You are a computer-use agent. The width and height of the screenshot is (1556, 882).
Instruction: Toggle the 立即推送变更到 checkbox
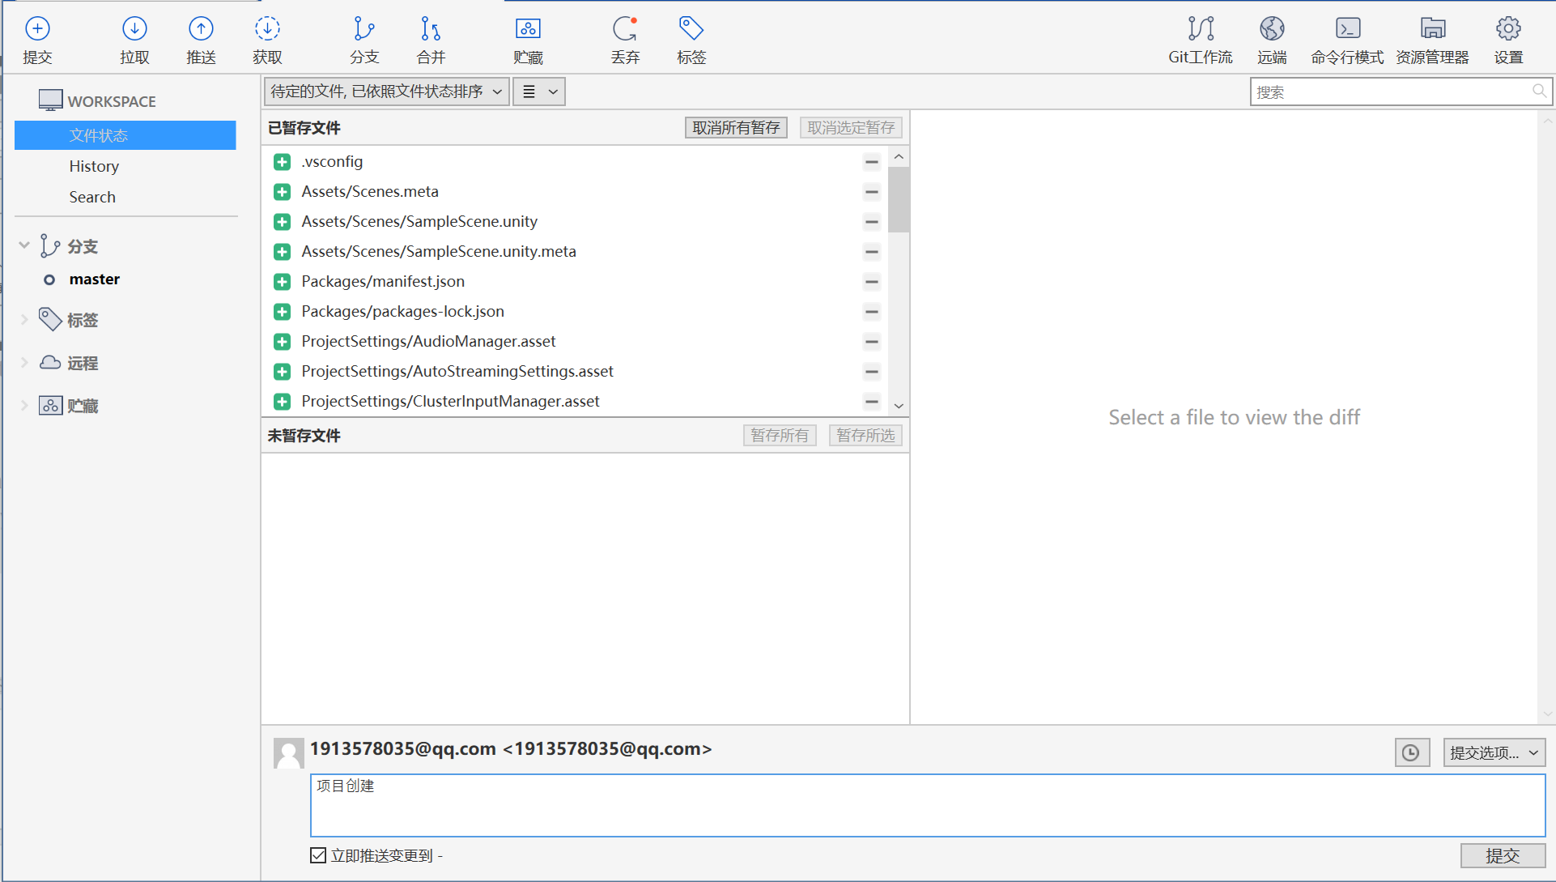(318, 855)
